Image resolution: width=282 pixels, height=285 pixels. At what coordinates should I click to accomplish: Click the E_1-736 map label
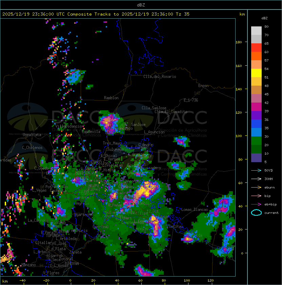point(191,100)
